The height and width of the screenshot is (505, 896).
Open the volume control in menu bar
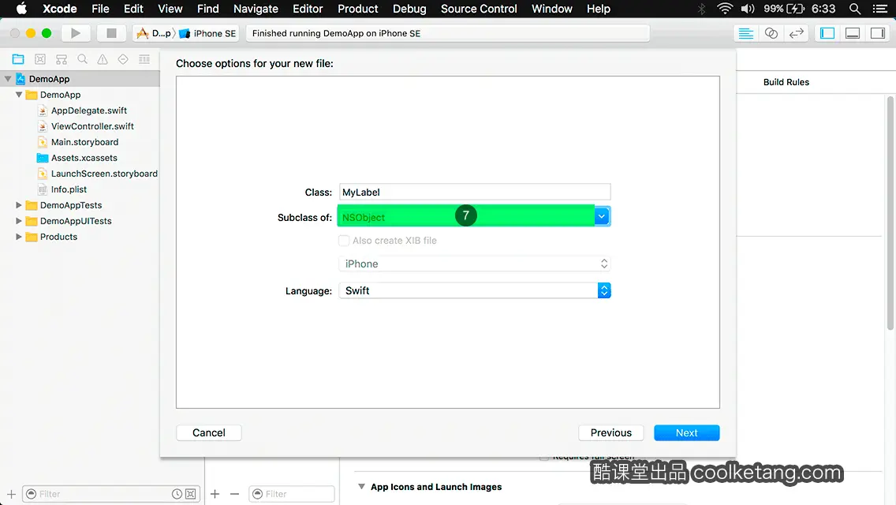point(748,9)
